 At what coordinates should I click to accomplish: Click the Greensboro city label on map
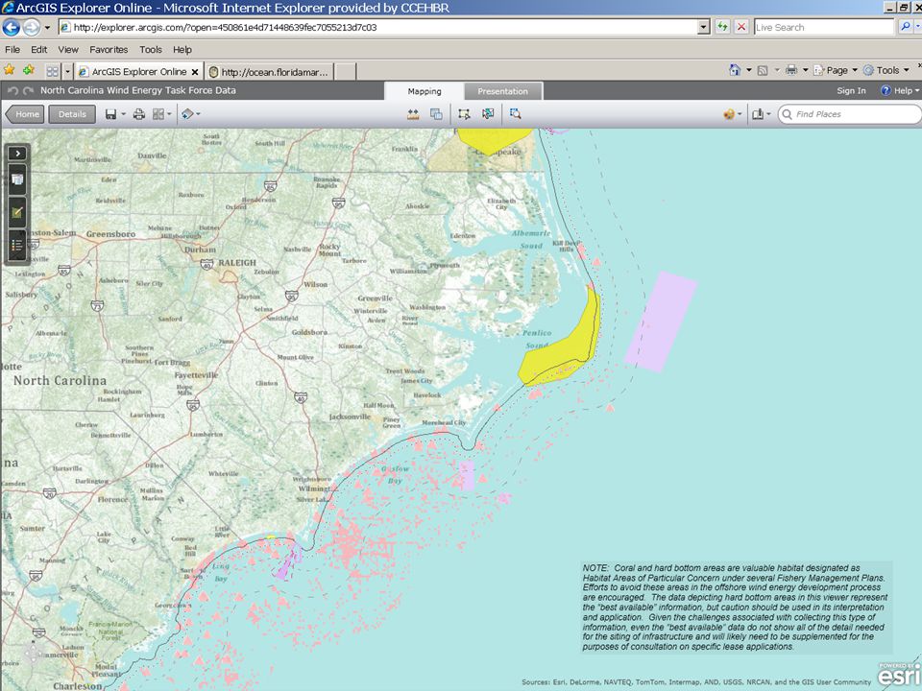(x=110, y=234)
